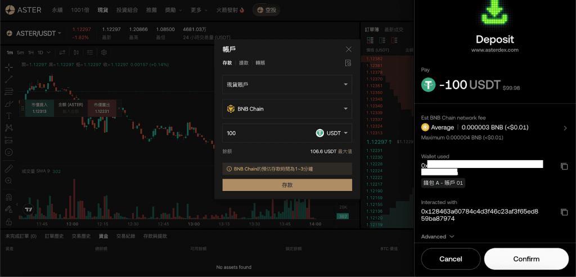Open the BNB Chain network dropdown
The image size is (576, 277).
[287, 109]
